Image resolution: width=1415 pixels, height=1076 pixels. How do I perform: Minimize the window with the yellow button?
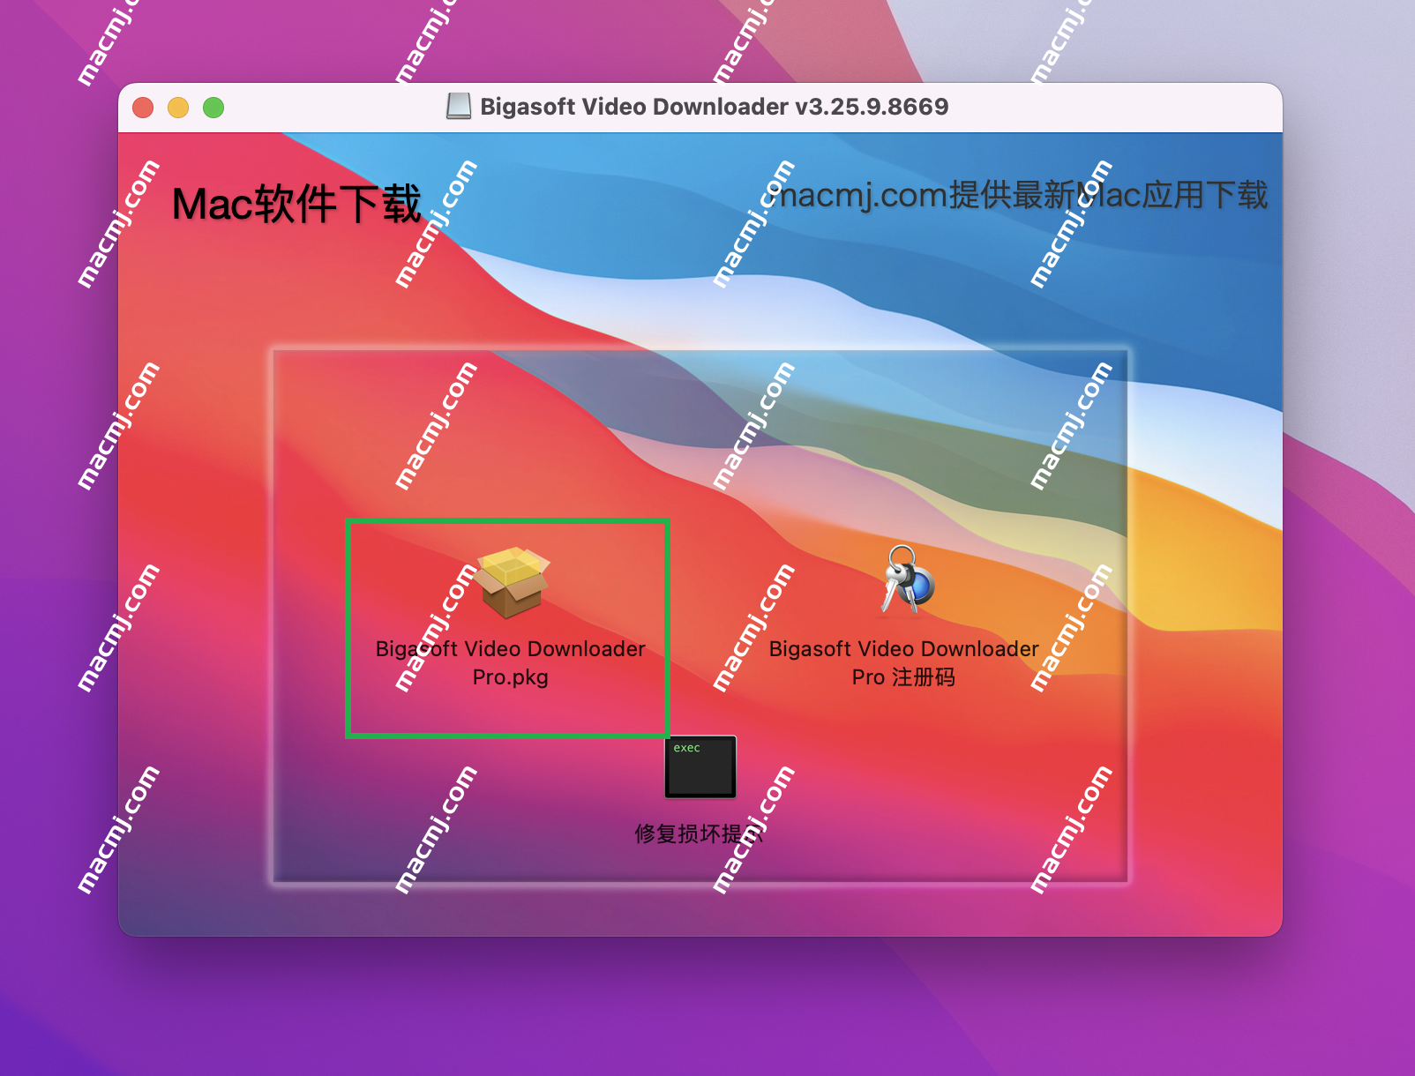tap(178, 108)
